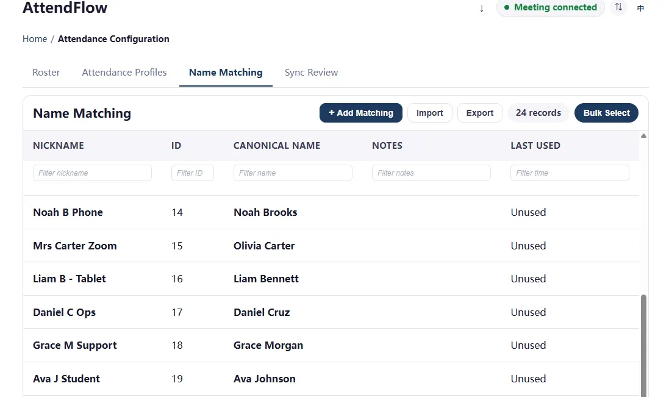Click Unused in Grace M Support row
Image resolution: width=669 pixels, height=397 pixels.
point(528,345)
